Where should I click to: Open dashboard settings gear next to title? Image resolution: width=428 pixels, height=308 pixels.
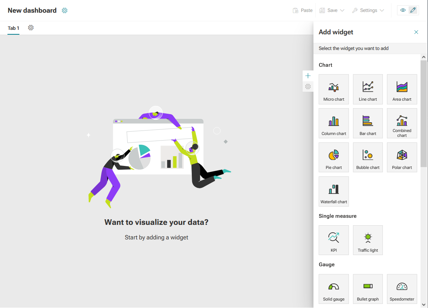65,10
